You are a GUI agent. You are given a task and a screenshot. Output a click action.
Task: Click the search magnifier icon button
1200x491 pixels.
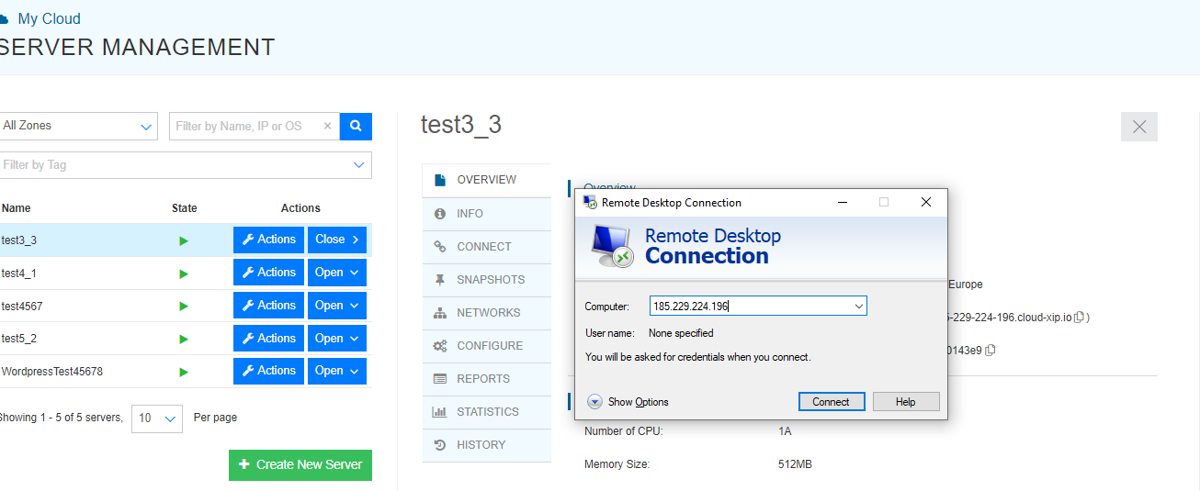pos(356,126)
